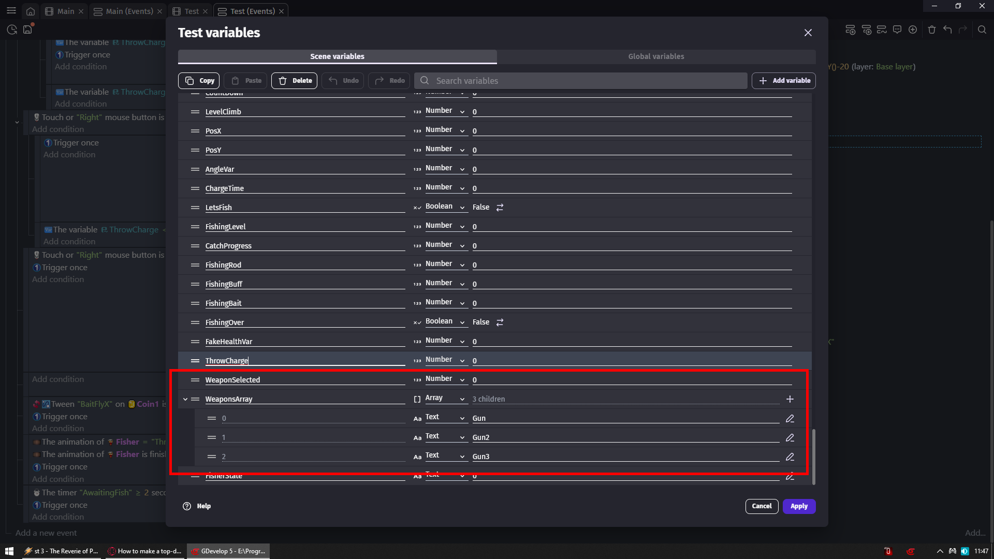Click the home icon in tab bar
Viewport: 994px width, 559px height.
(31, 11)
